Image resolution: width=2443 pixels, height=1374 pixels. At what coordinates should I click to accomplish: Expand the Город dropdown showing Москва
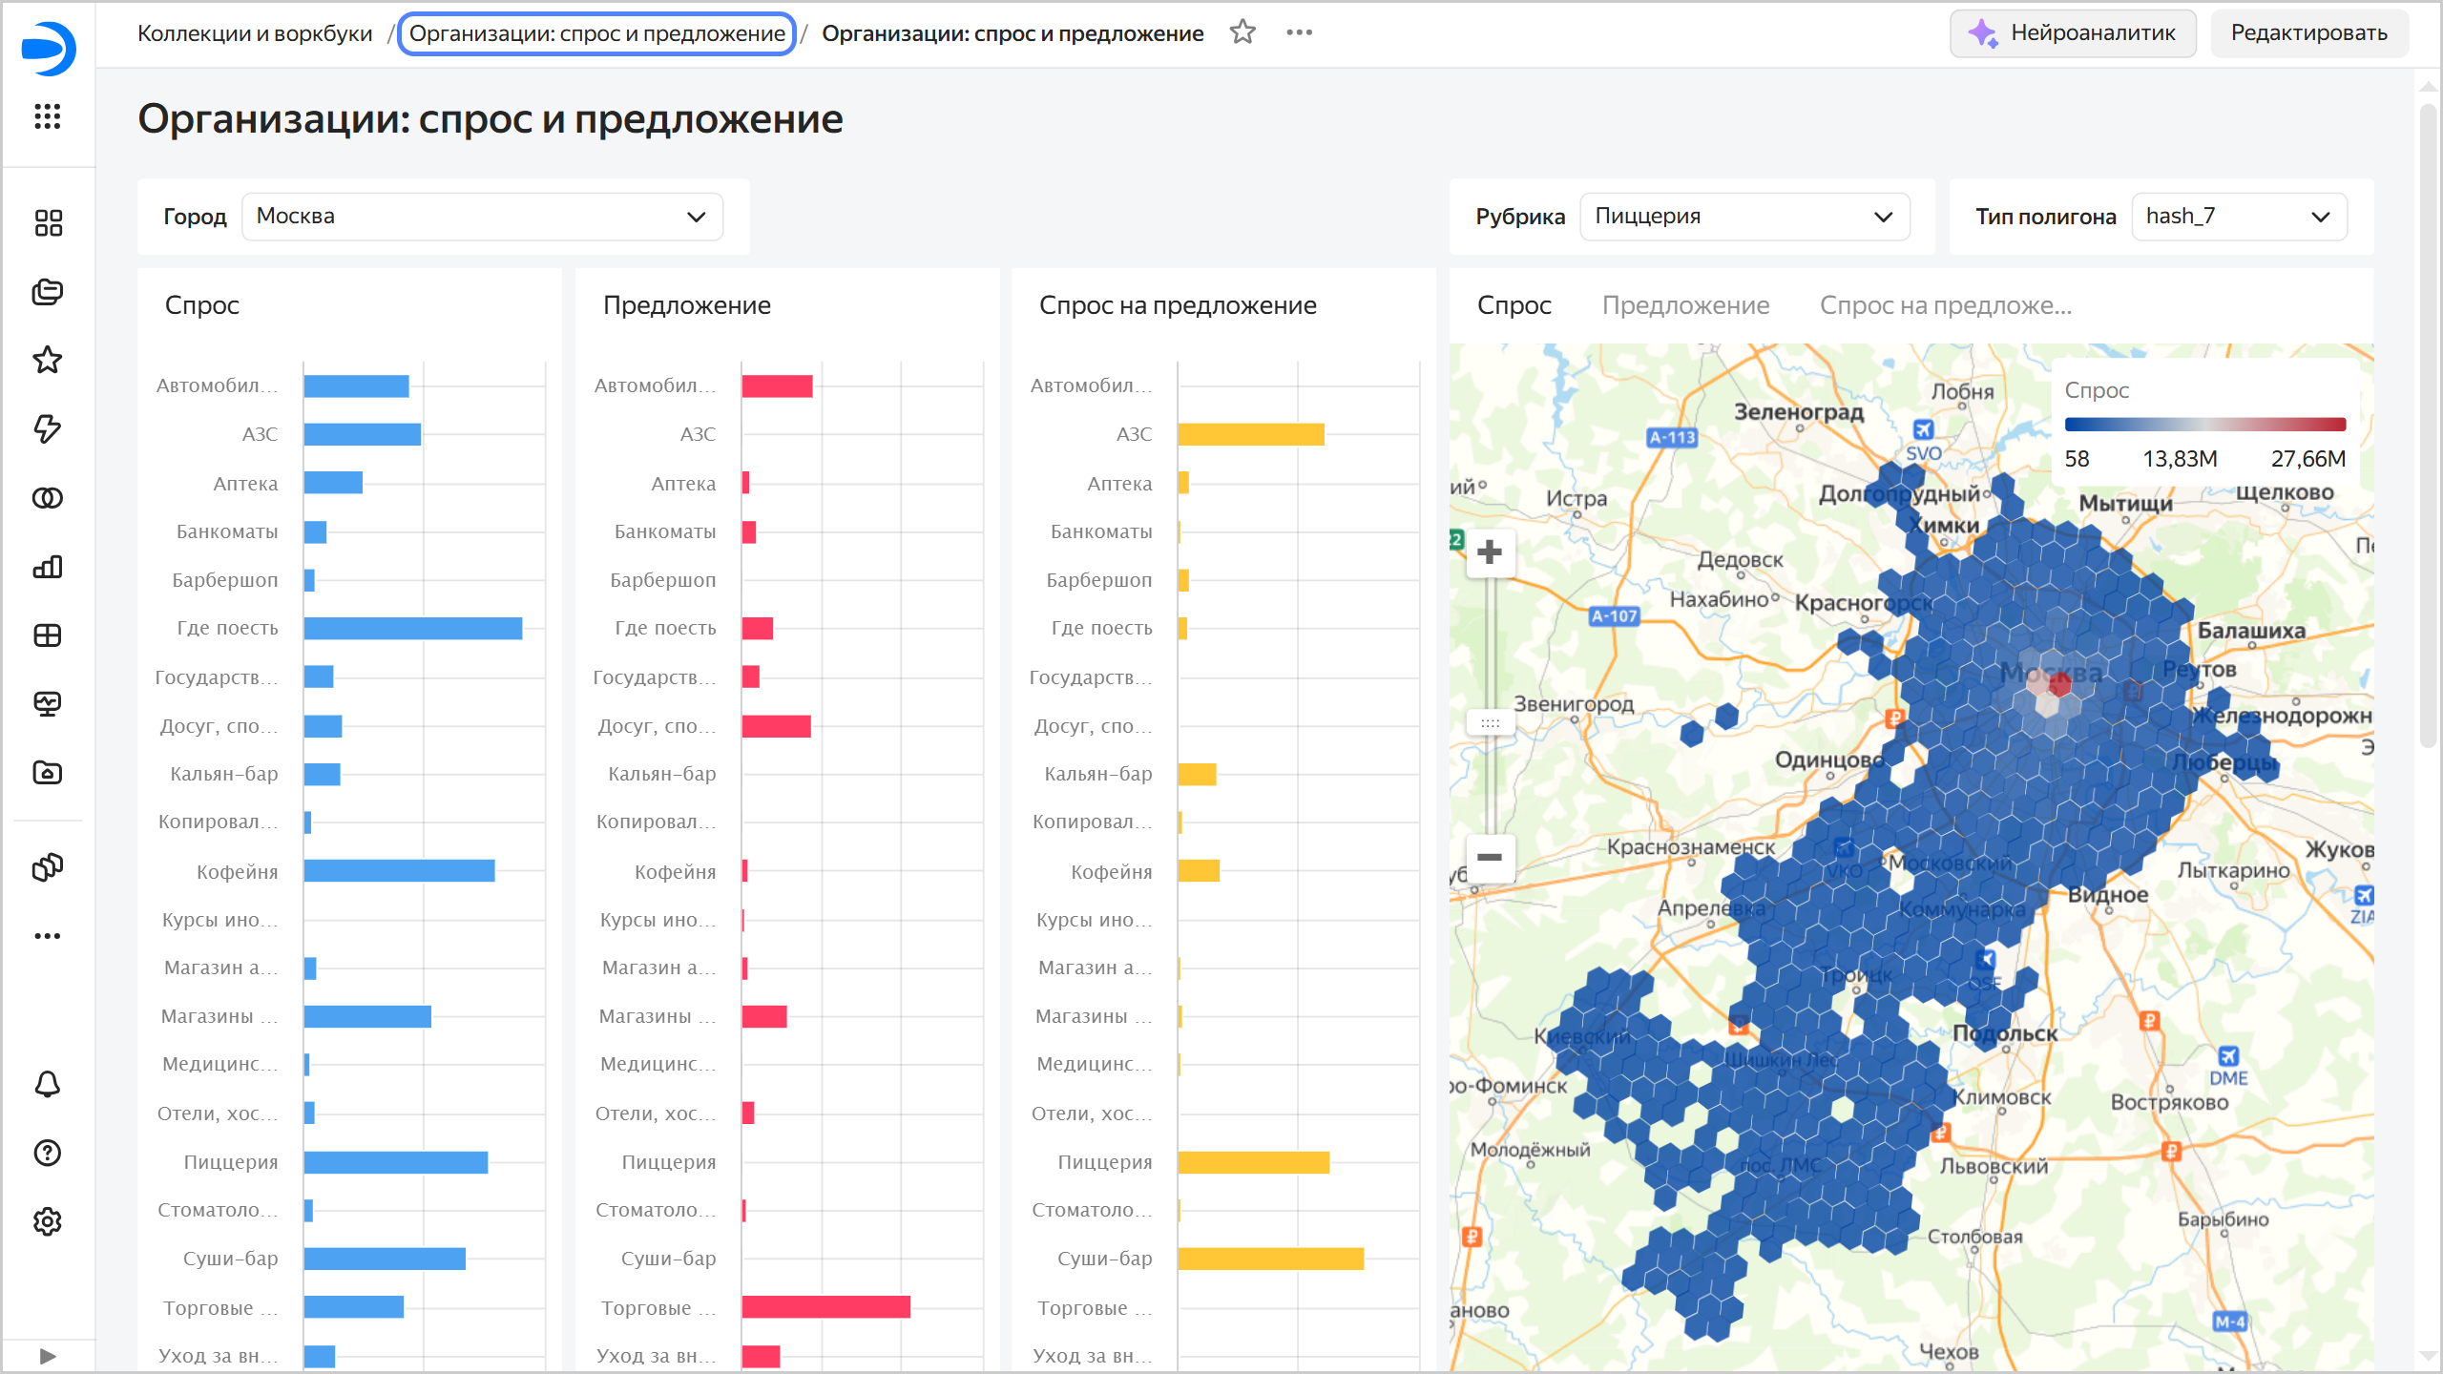[482, 217]
